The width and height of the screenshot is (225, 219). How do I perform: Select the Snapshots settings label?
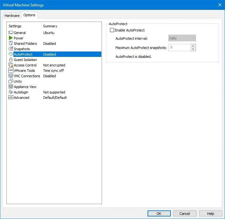click(x=22, y=49)
